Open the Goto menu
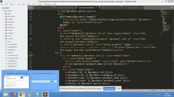174x97 pixels. click(x=29, y=4)
